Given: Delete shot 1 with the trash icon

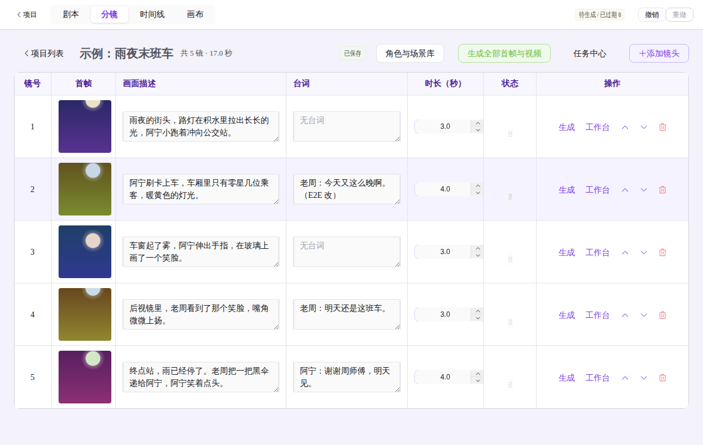Looking at the screenshot, I should pos(663,127).
